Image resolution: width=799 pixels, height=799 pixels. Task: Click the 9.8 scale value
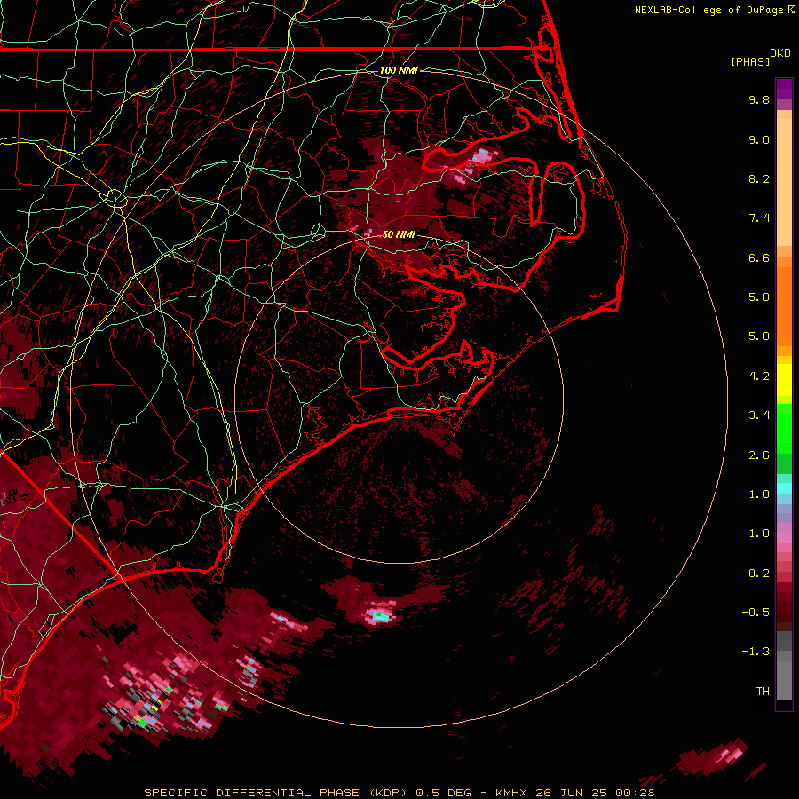click(x=759, y=99)
